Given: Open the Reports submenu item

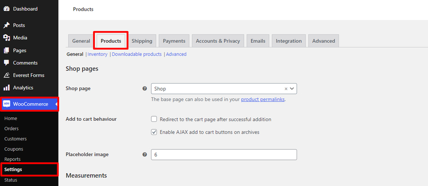Looking at the screenshot, I should click(13, 159).
